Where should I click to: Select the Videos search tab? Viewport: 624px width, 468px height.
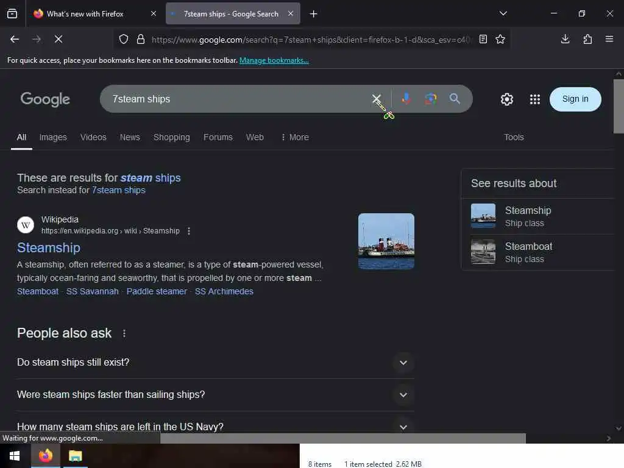point(93,137)
